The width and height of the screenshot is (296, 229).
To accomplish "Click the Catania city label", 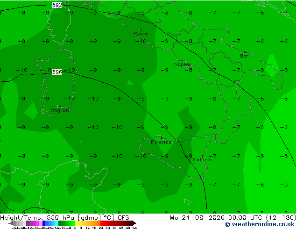I will (202, 160).
